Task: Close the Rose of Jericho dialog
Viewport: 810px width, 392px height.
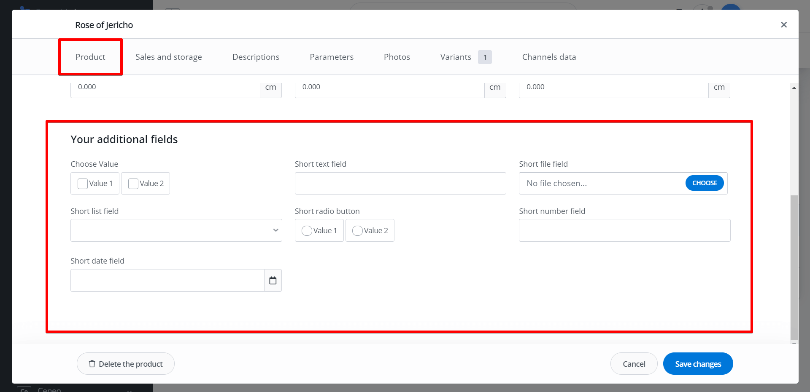Action: [x=784, y=25]
